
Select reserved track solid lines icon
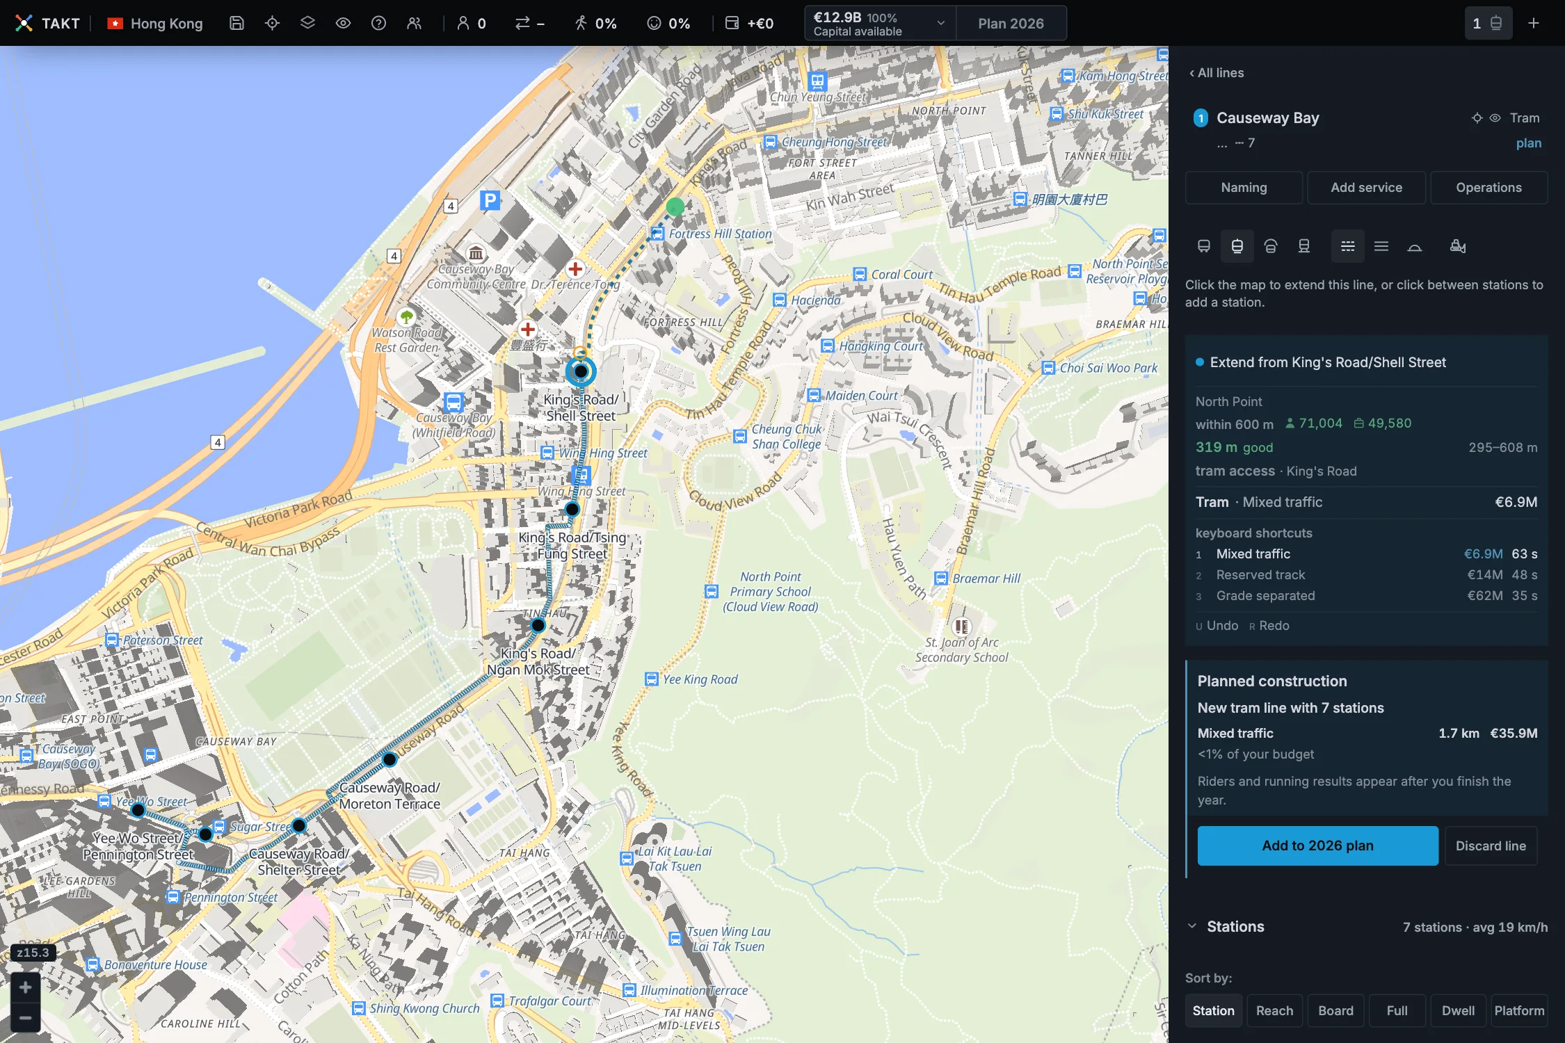click(x=1381, y=246)
